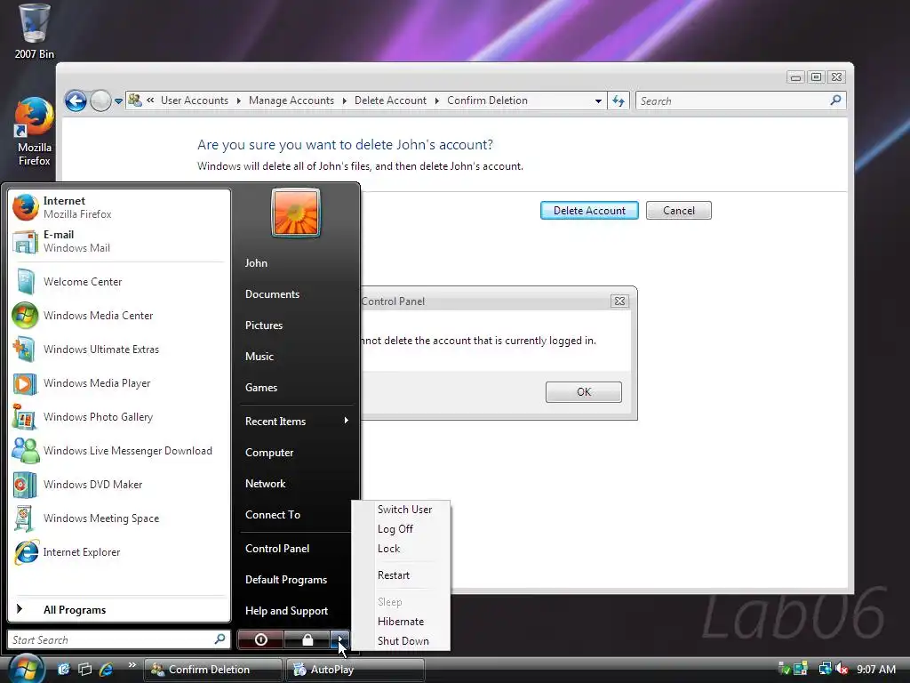This screenshot has height=683, width=910.
Task: Click the Back arrow in User Accounts window
Action: click(76, 100)
